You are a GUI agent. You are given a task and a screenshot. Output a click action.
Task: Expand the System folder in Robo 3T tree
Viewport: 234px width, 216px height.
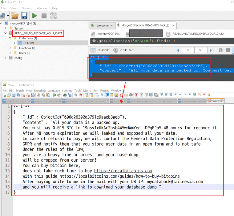pos(6,28)
